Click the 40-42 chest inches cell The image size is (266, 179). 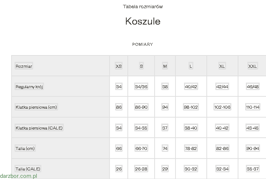222,128
